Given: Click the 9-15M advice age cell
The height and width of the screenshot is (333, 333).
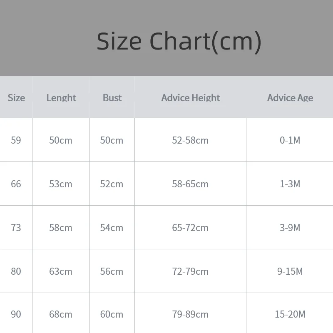Looking at the screenshot, I should tap(290, 271).
